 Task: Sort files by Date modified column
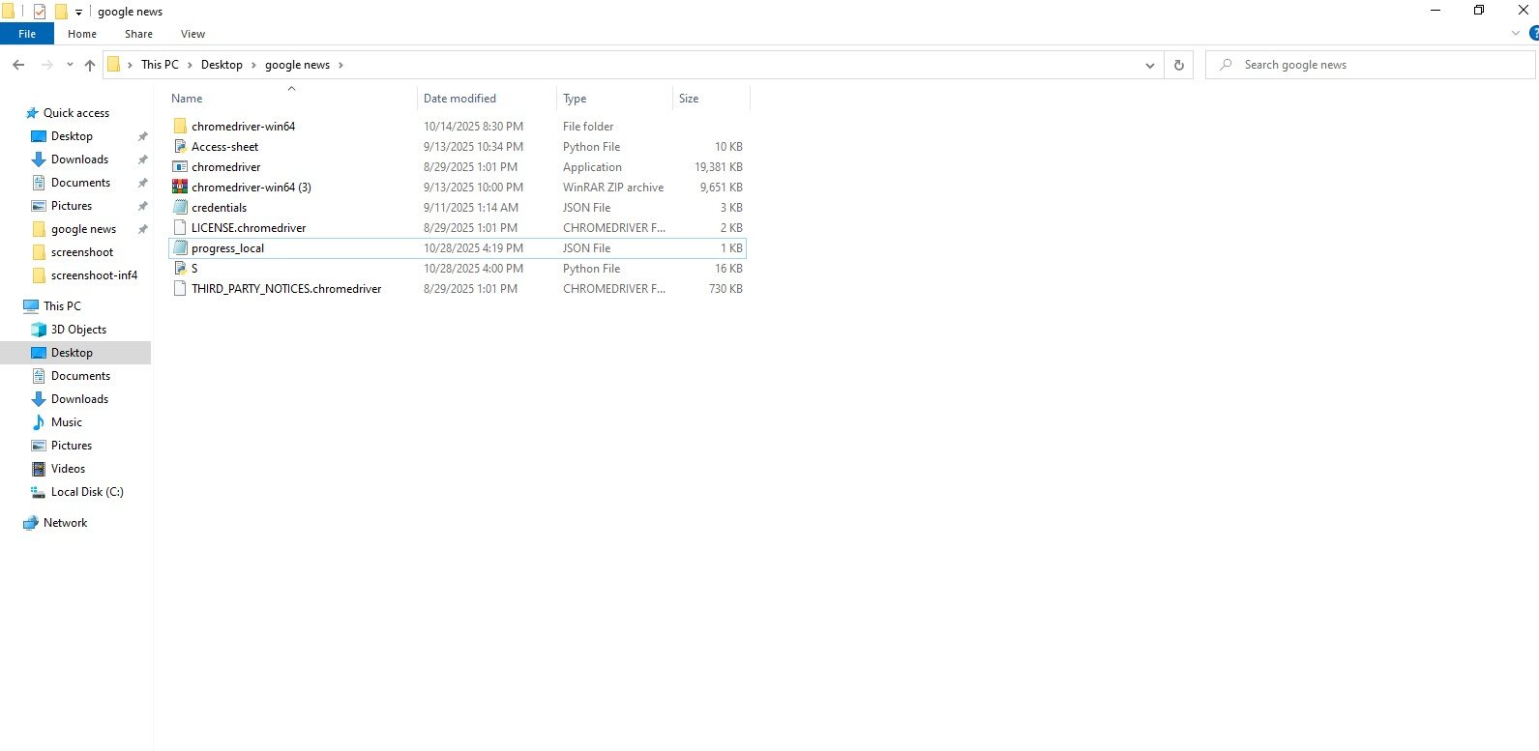point(459,99)
